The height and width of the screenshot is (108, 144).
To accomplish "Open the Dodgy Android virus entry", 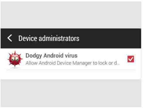I will click(x=71, y=59).
